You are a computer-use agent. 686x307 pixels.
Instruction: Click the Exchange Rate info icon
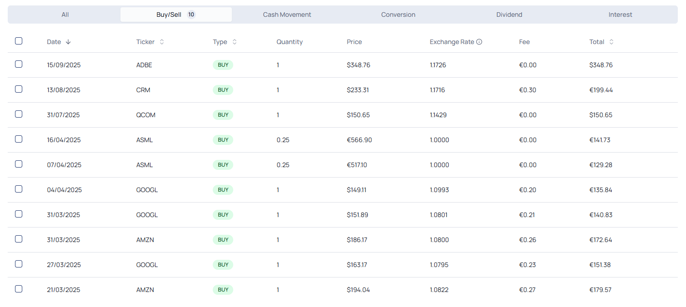point(479,42)
